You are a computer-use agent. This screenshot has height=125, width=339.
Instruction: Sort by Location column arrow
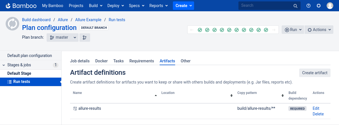coord(231,96)
